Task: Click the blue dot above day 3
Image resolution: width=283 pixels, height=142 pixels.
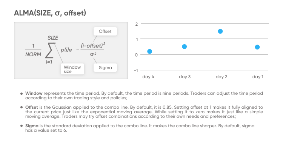Action: pos(184,46)
